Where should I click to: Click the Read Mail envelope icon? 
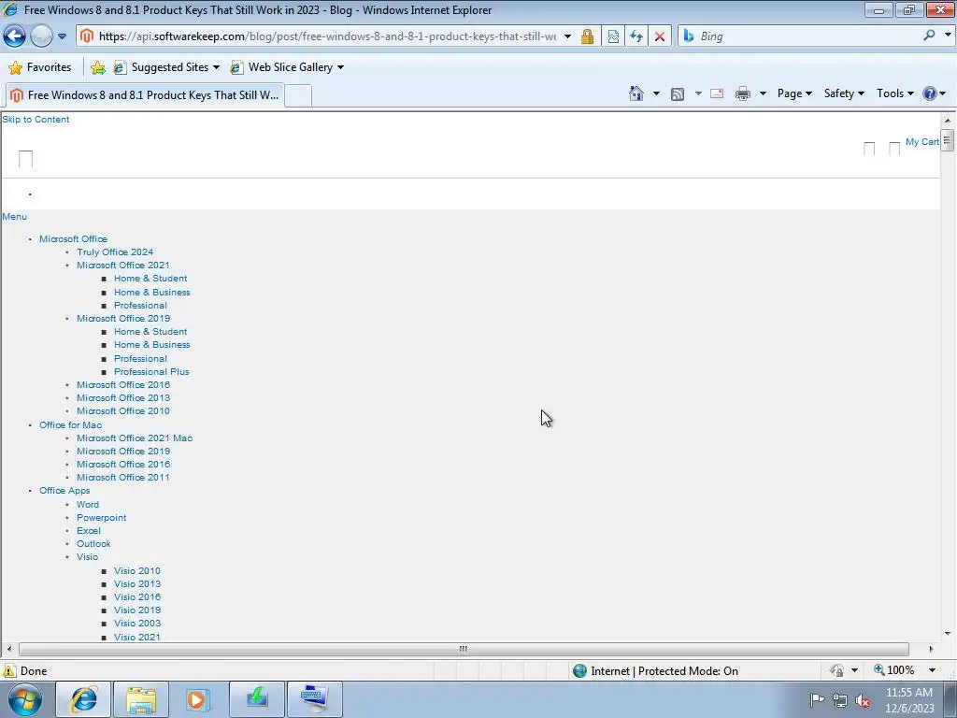tap(717, 93)
